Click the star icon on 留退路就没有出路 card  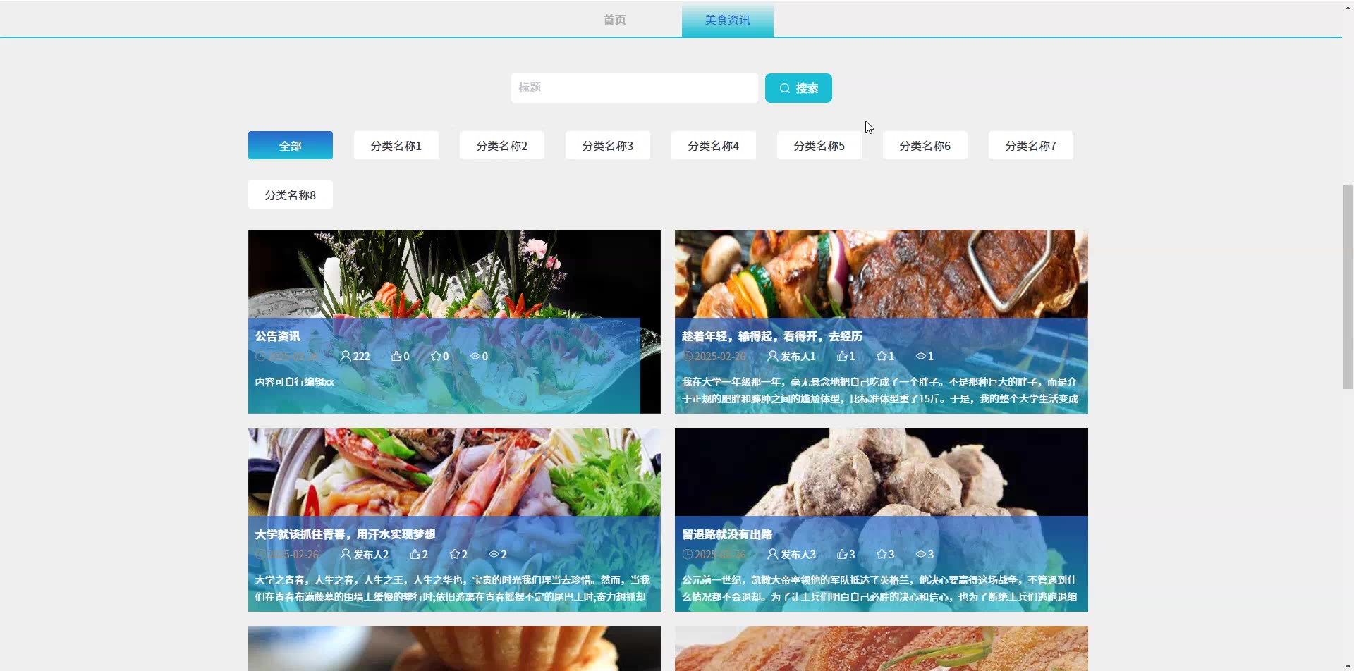coord(882,555)
